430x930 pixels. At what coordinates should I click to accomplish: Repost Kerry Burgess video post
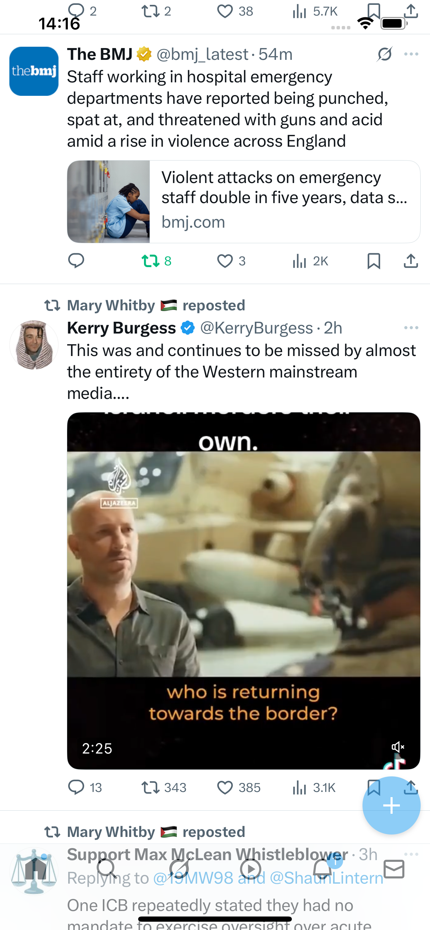(150, 787)
